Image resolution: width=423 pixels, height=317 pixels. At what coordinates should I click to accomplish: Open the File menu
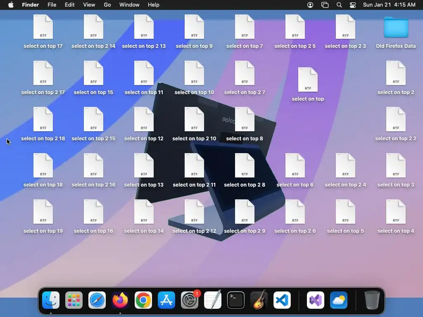[52, 5]
